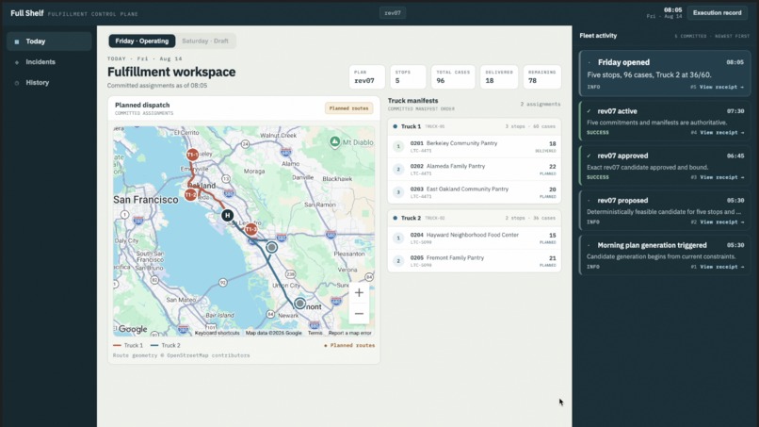The height and width of the screenshot is (427, 759).
Task: Click the Truck manifests heading
Action: pyautogui.click(x=412, y=101)
